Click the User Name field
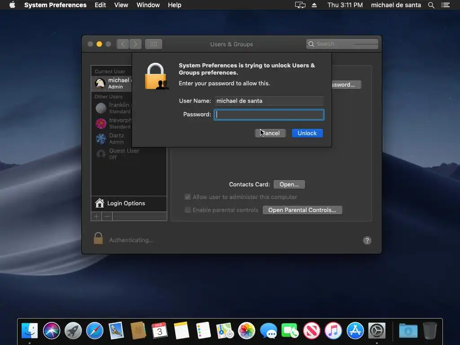 [x=269, y=101]
